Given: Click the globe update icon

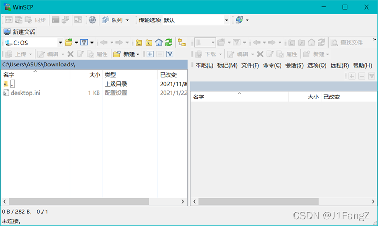Looking at the screenshot, I should [239, 20].
